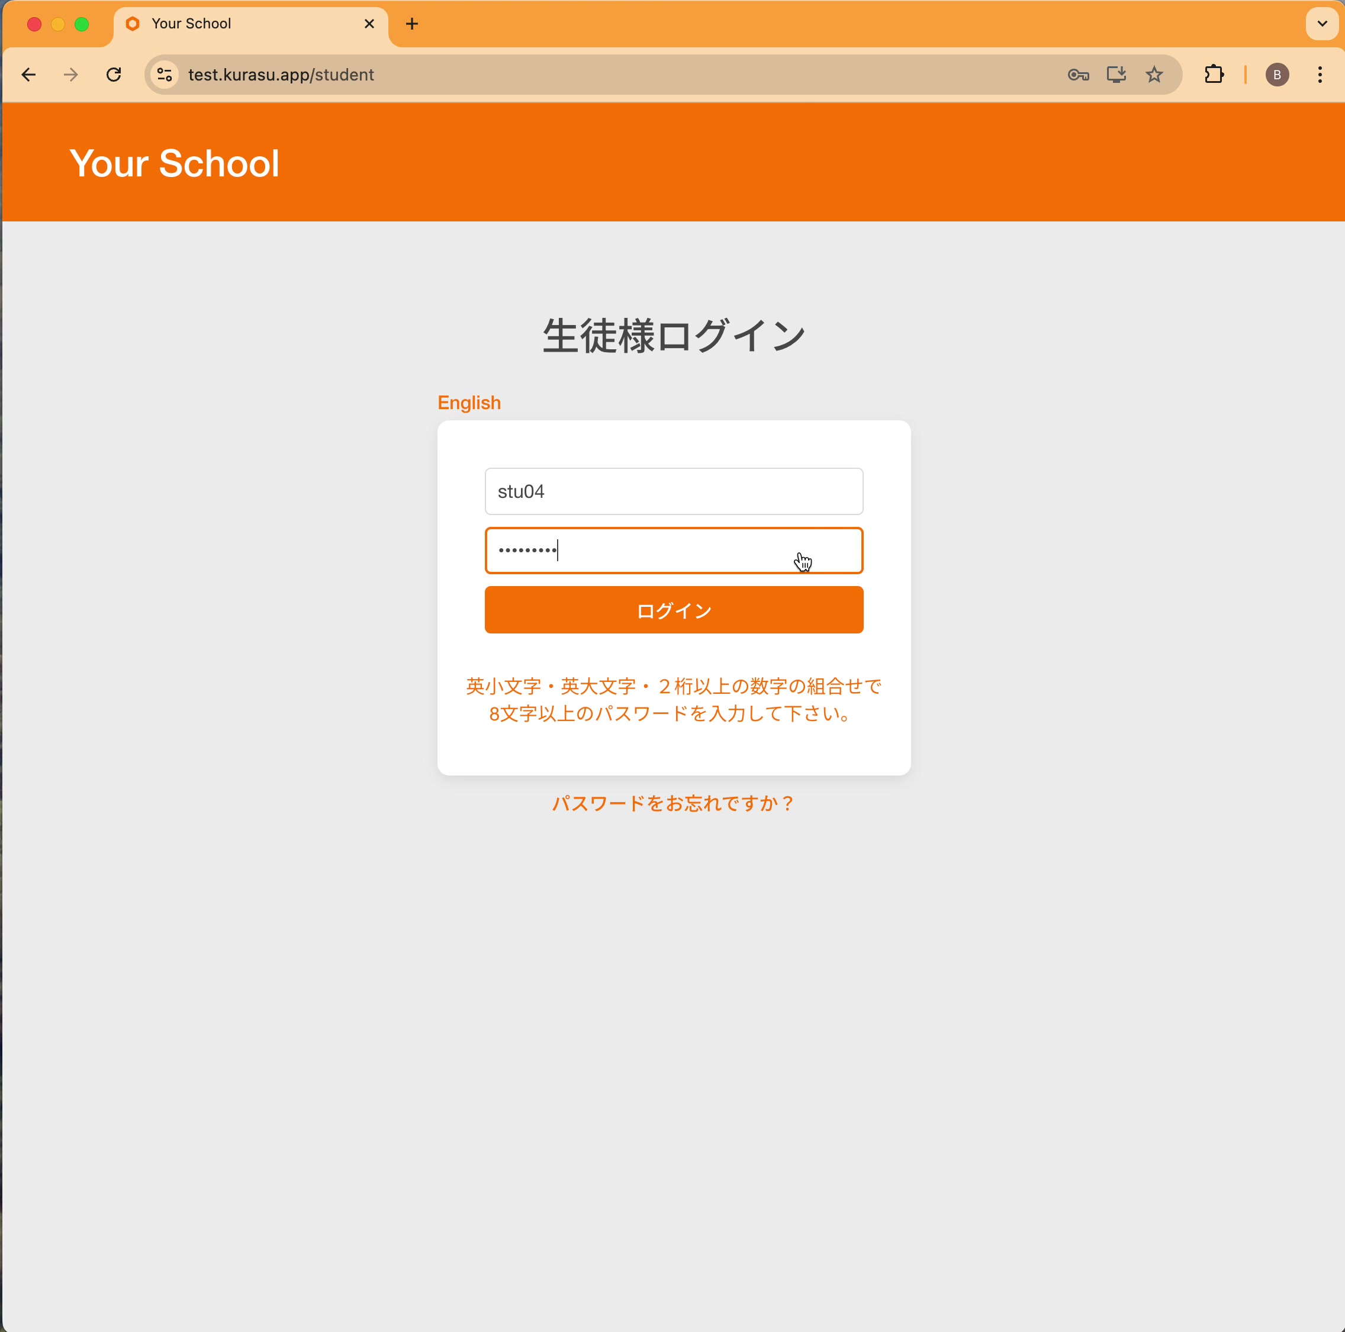The height and width of the screenshot is (1332, 1345).
Task: Reload the page
Action: (x=114, y=75)
